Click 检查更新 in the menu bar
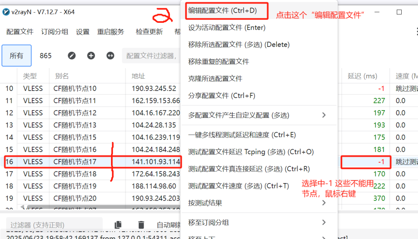418x239 pixels. pyautogui.click(x=149, y=32)
